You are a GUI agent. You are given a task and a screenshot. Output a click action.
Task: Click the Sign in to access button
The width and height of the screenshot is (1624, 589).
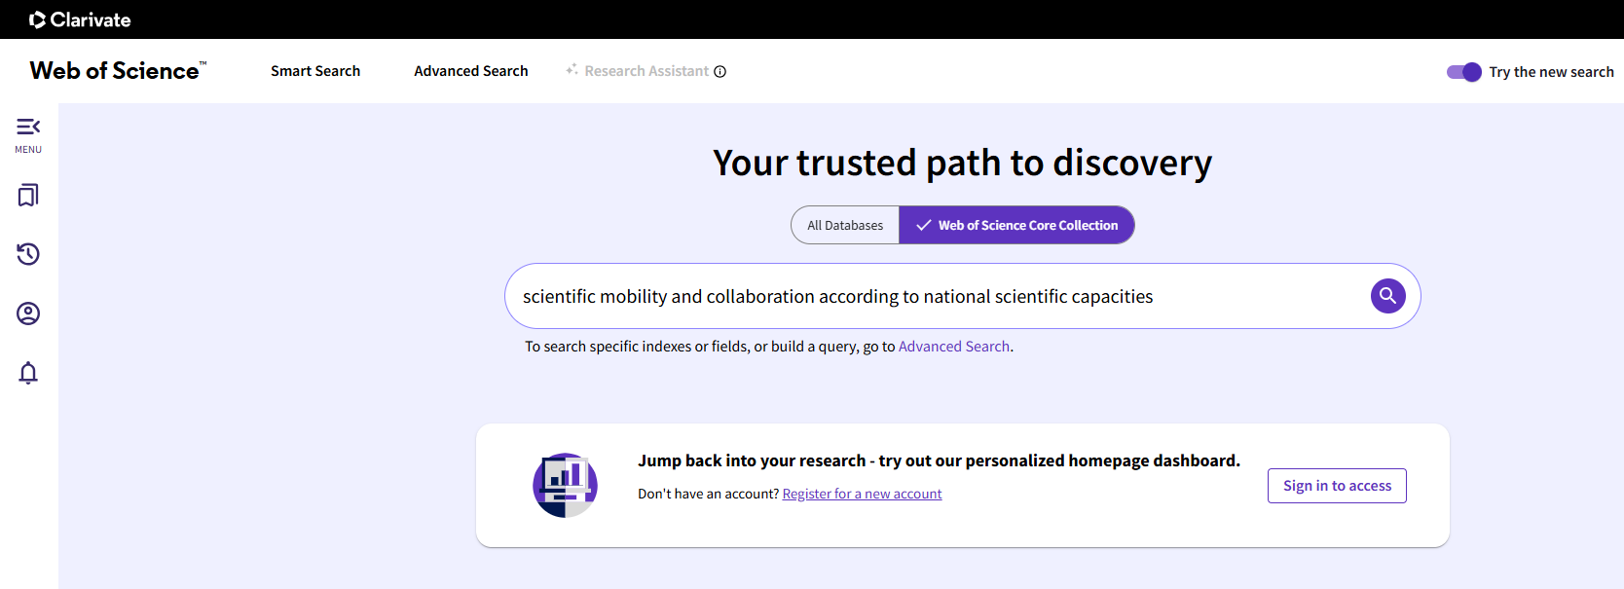(x=1337, y=486)
